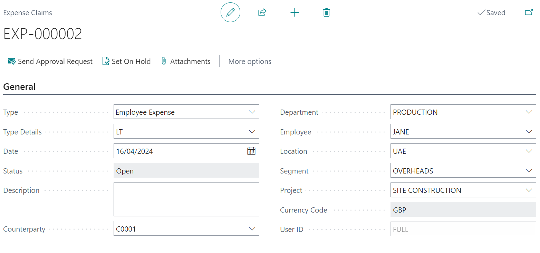The height and width of the screenshot is (253, 540).
Task: Expand the Type Details dropdown
Action: click(252, 132)
